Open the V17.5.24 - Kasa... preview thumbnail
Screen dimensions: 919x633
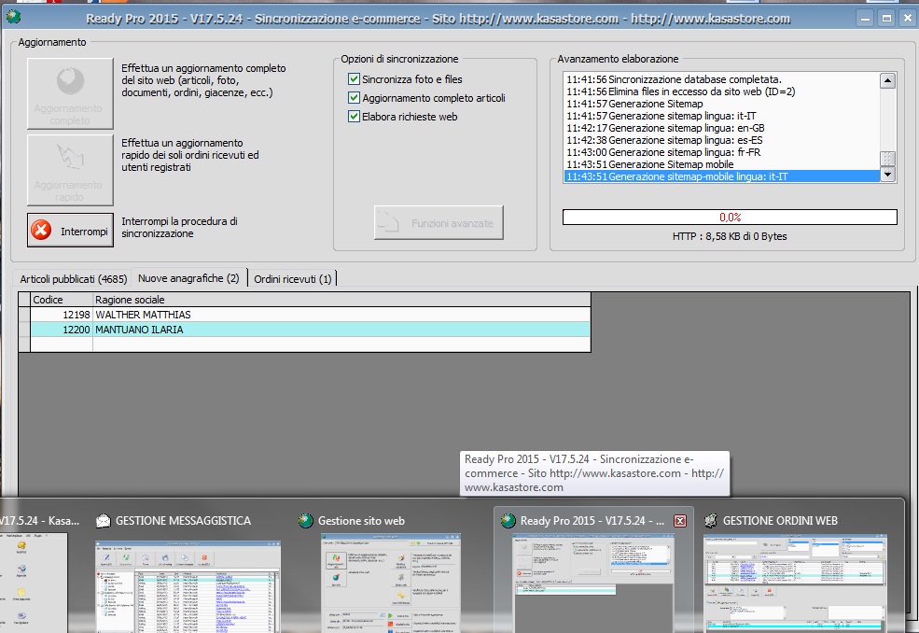click(34, 584)
